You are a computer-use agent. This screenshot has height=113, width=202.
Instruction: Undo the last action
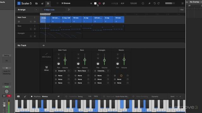(x=155, y=3)
